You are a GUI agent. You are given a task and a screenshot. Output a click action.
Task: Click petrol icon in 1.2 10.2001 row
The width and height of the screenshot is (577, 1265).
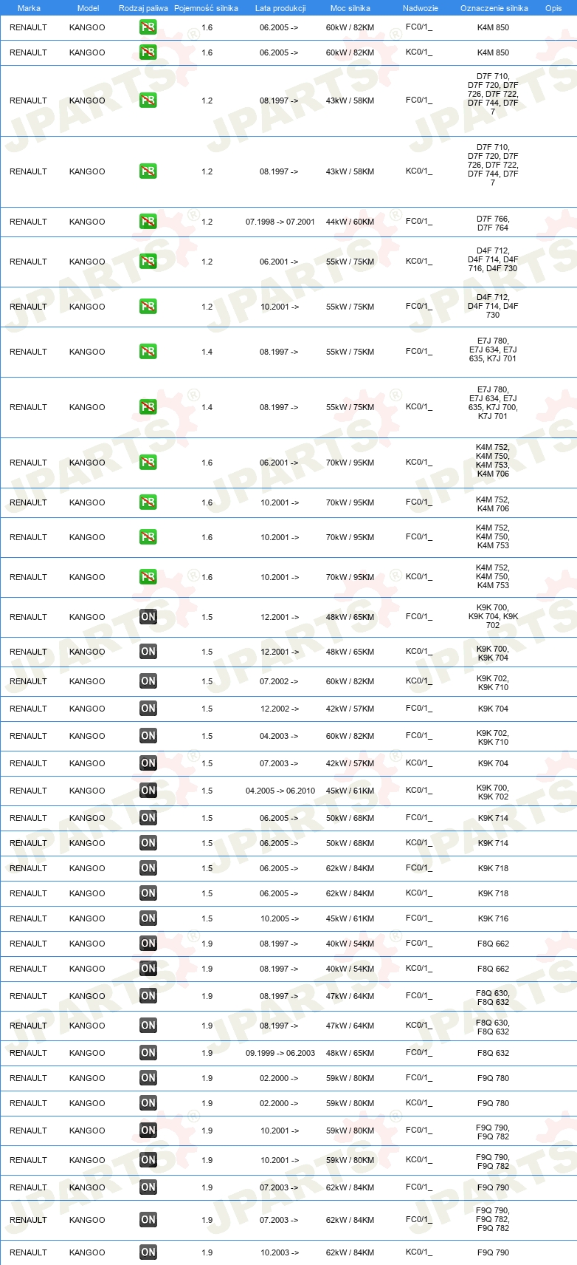148,307
